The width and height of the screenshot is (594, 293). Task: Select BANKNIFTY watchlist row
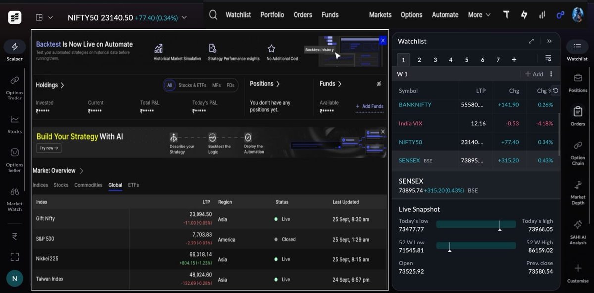click(476, 105)
